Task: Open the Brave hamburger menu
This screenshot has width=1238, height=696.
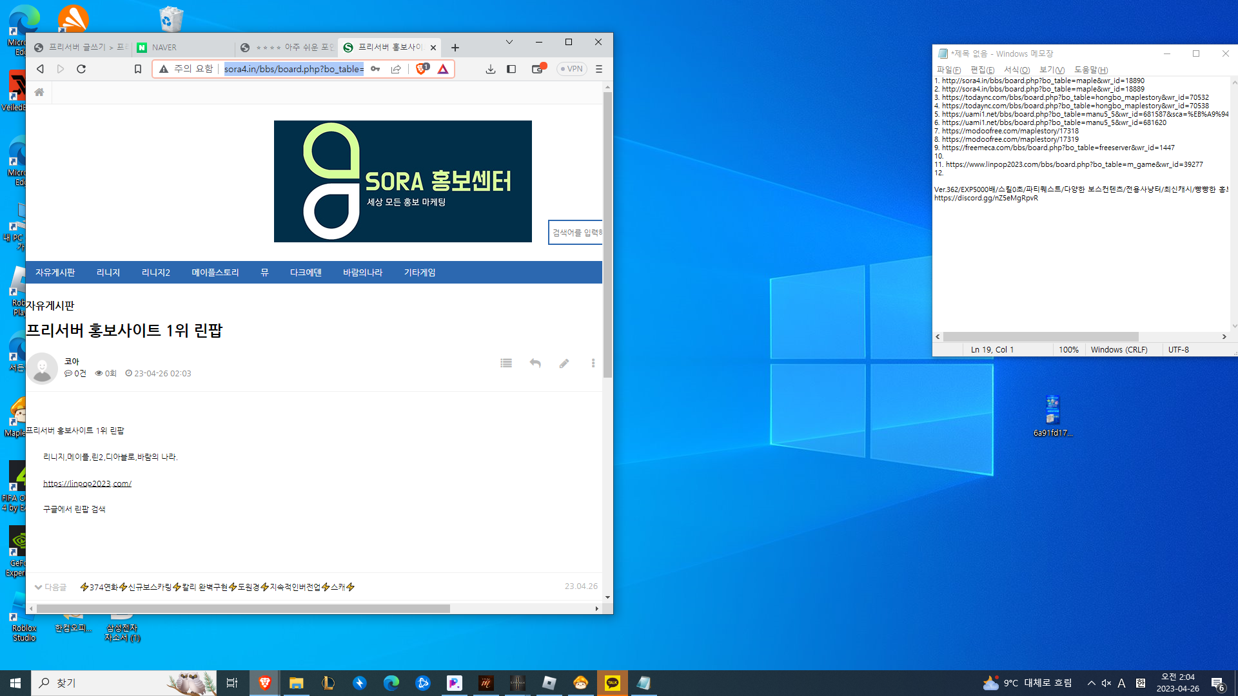Action: [x=599, y=69]
